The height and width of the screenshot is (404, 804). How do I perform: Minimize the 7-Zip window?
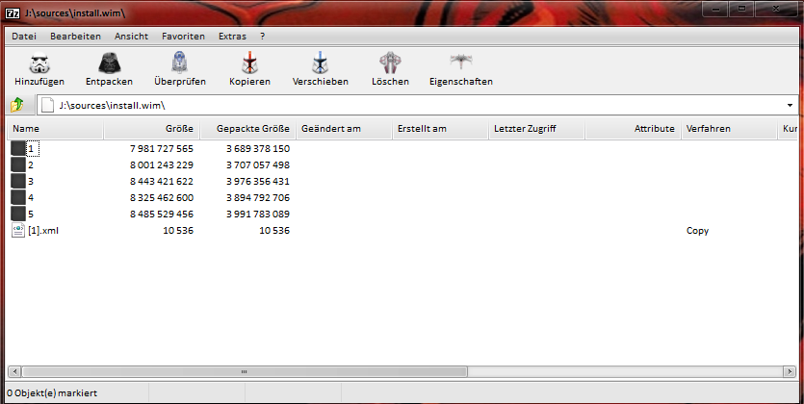pos(715,10)
